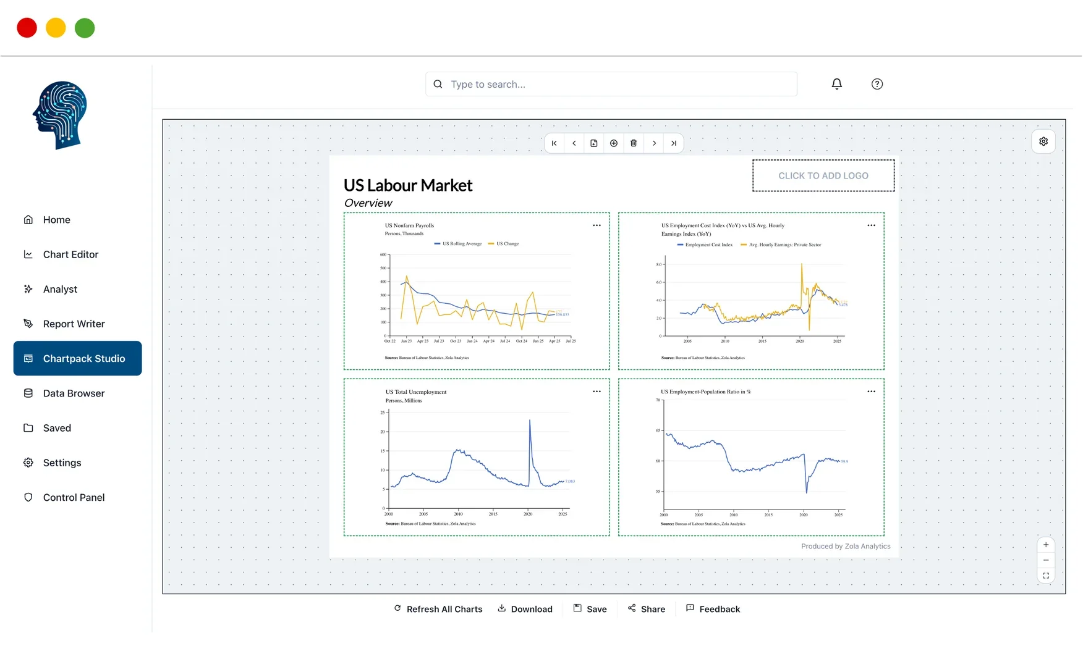Go to the previous page with the back chevron
Viewport: 1083px width, 667px height.
point(574,143)
